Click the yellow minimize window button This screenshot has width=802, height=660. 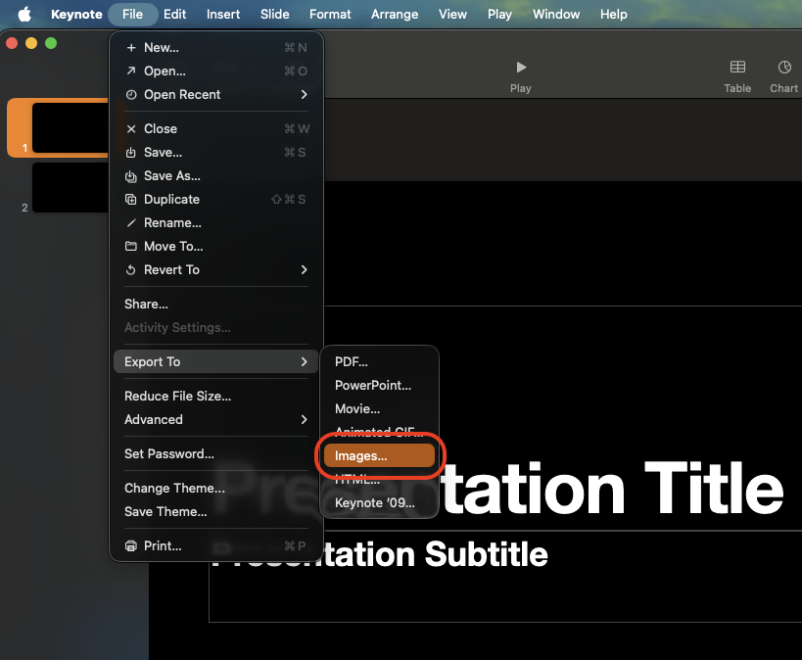(31, 43)
